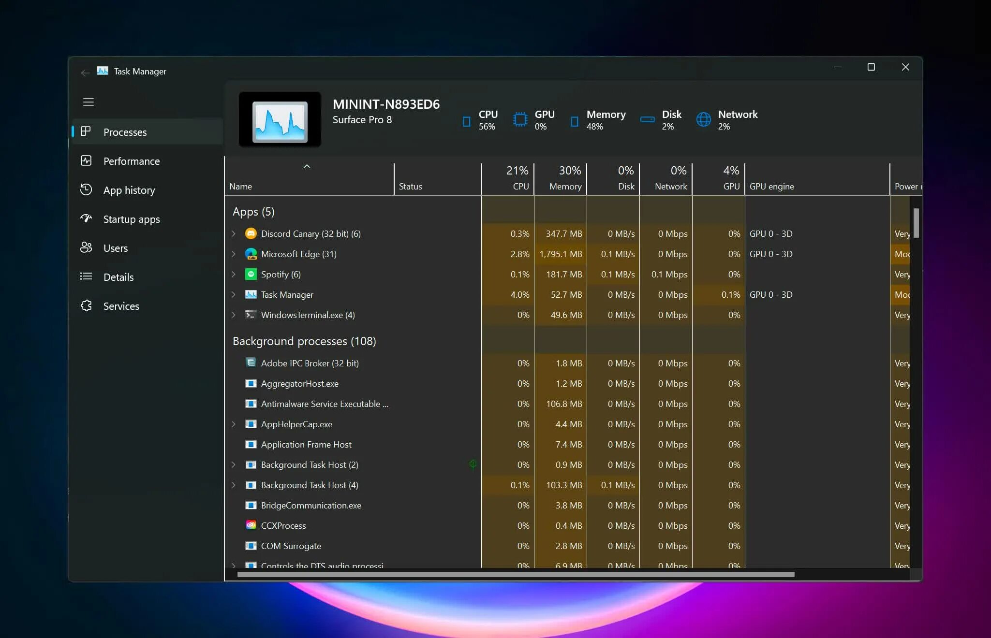This screenshot has width=991, height=638.
Task: Open the hamburger navigation menu
Action: pyautogui.click(x=89, y=102)
